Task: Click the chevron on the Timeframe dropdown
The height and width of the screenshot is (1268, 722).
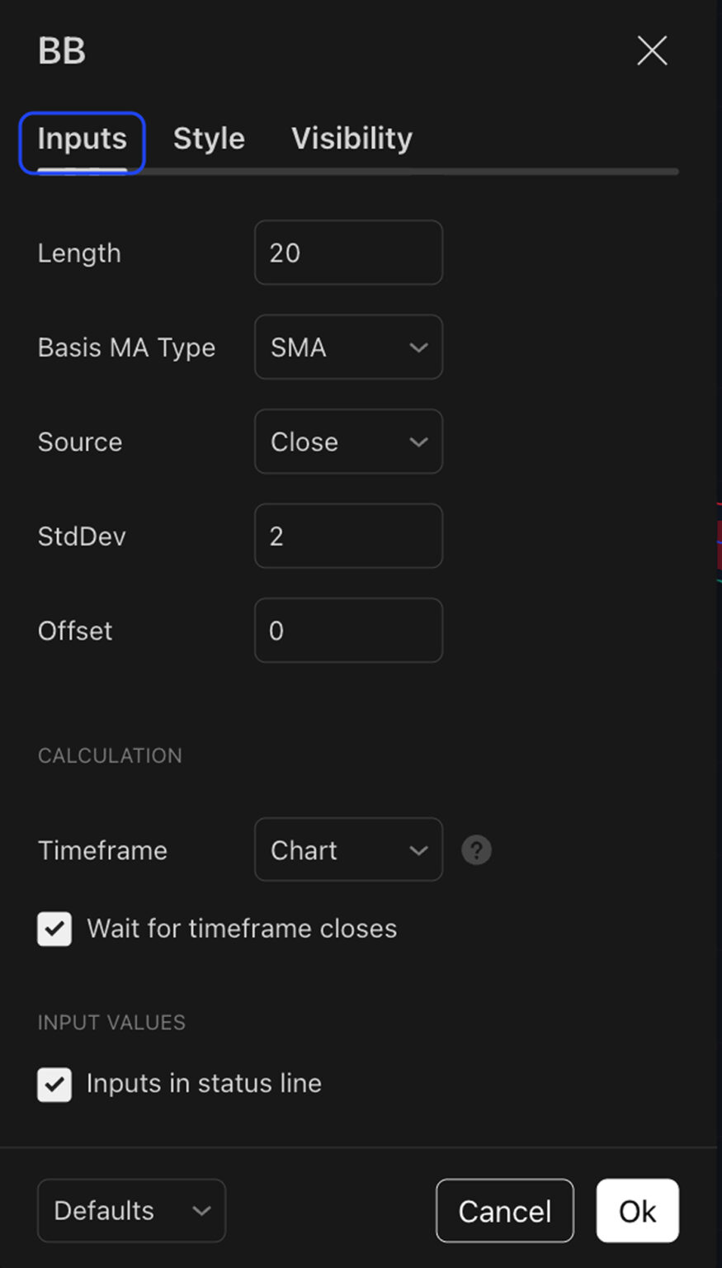Action: coord(418,849)
